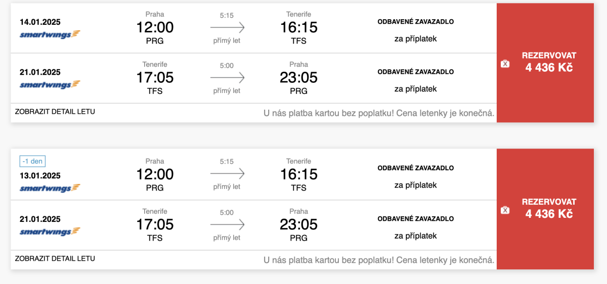Screen dimensions: 607x284
Task: Click the Smartwings logo under 14.01.2025
Action: point(50,34)
